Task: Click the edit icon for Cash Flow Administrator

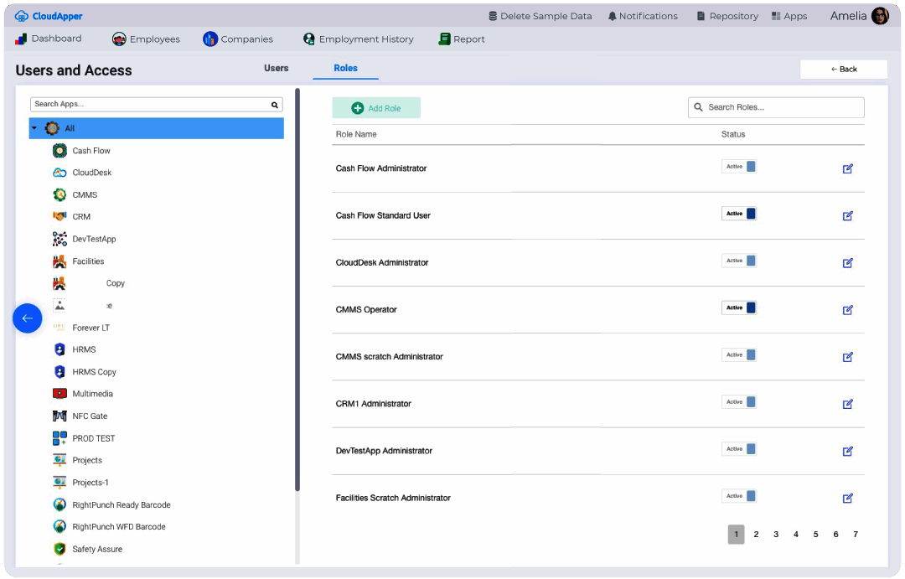Action: (x=847, y=168)
